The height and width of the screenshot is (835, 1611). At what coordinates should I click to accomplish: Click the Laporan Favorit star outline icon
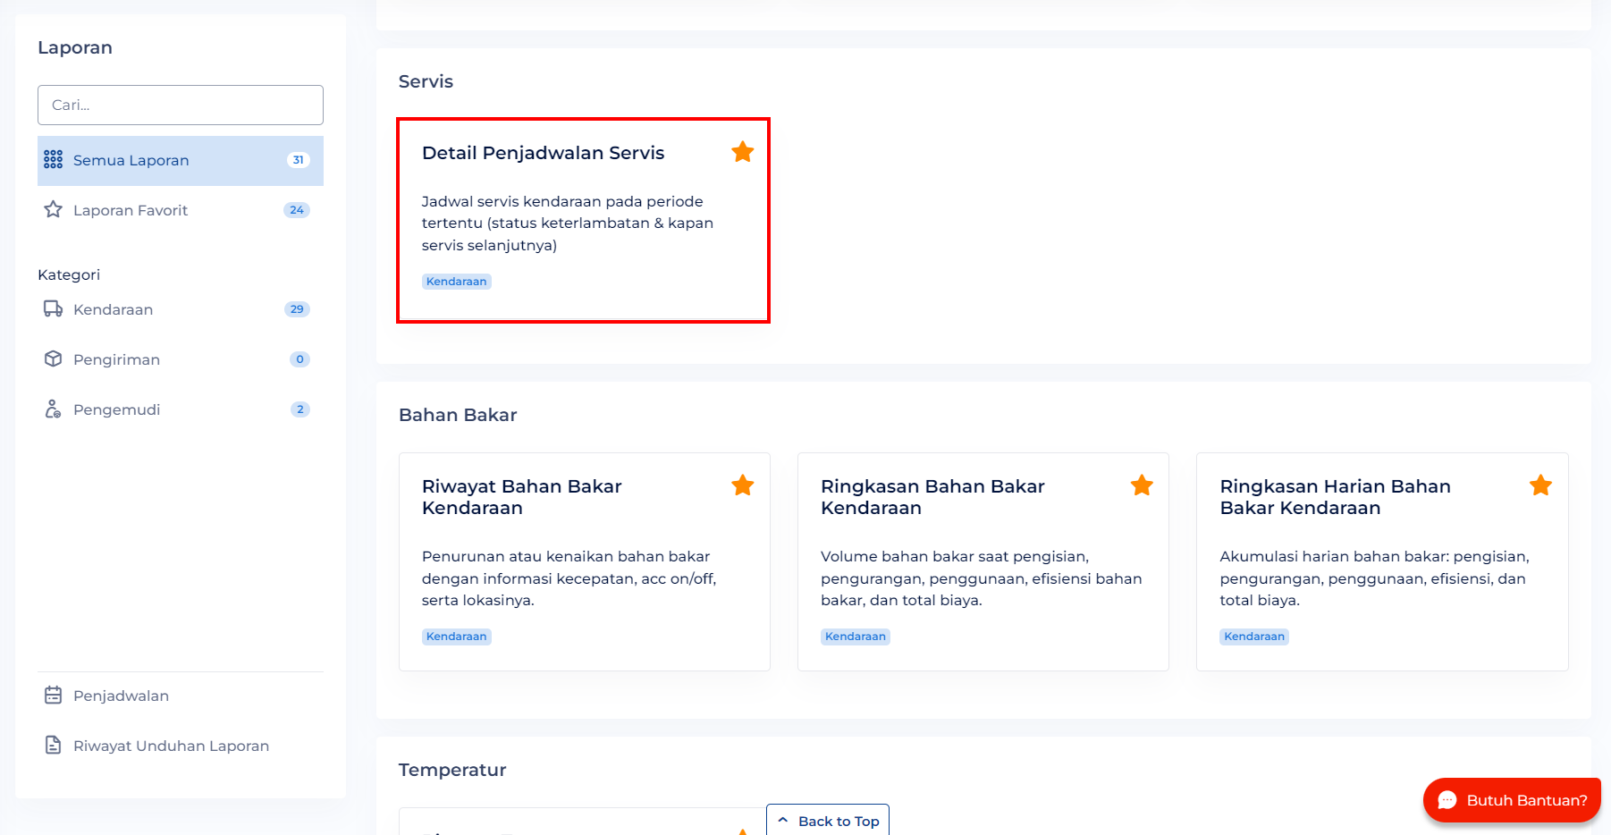54,210
